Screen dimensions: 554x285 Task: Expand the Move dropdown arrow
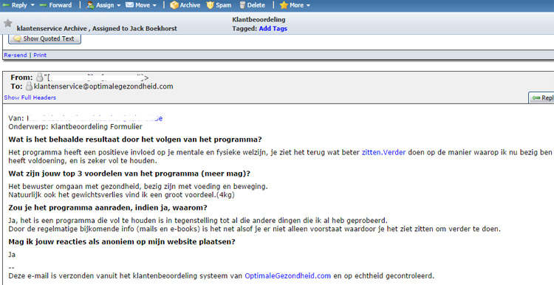coord(154,5)
